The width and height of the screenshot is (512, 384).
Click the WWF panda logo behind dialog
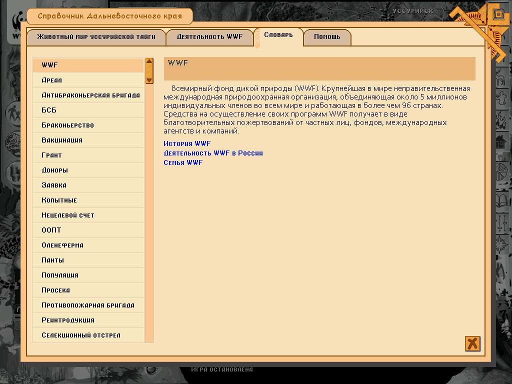click(x=17, y=24)
